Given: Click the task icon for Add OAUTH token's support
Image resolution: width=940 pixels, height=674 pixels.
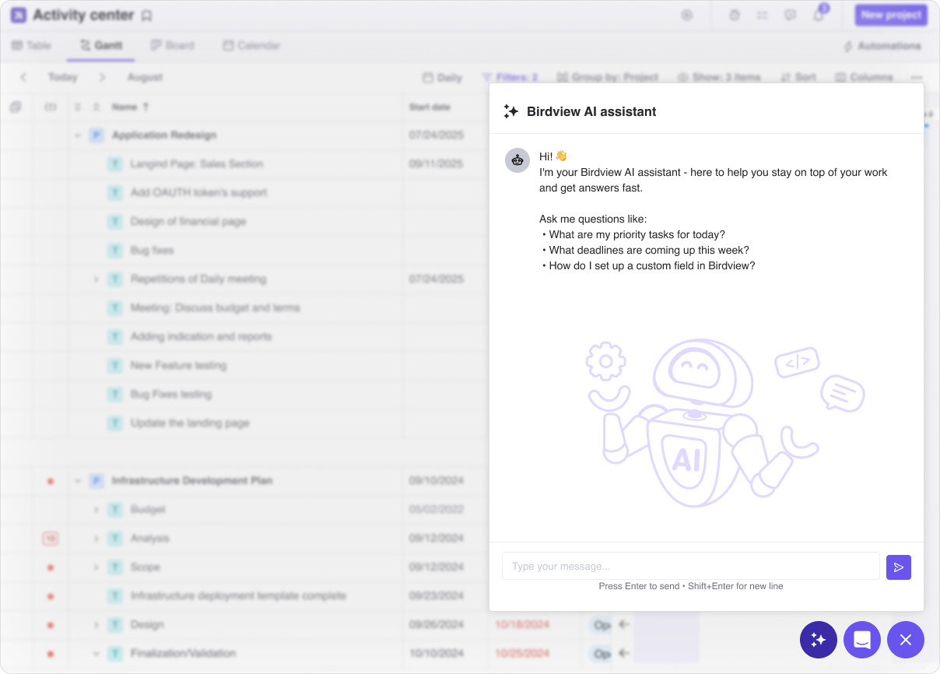Looking at the screenshot, I should (x=116, y=193).
